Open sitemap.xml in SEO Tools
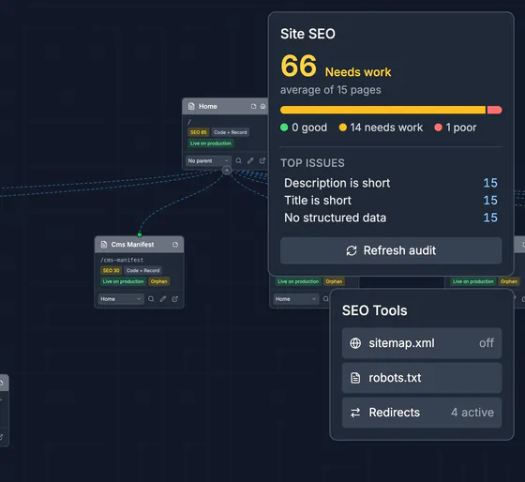This screenshot has width=525, height=482. 422,343
